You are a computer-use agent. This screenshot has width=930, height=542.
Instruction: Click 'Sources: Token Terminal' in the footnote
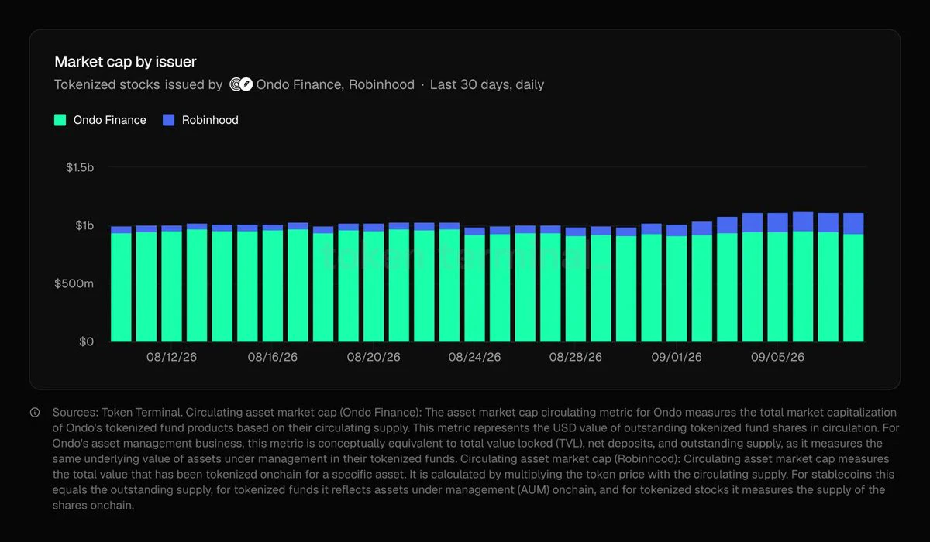pos(117,413)
